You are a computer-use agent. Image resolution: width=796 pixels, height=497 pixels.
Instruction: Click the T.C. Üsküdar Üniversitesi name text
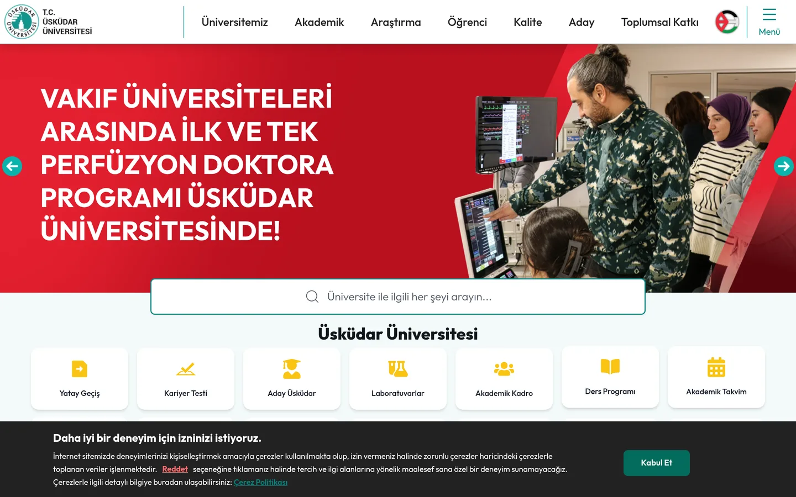[67, 22]
